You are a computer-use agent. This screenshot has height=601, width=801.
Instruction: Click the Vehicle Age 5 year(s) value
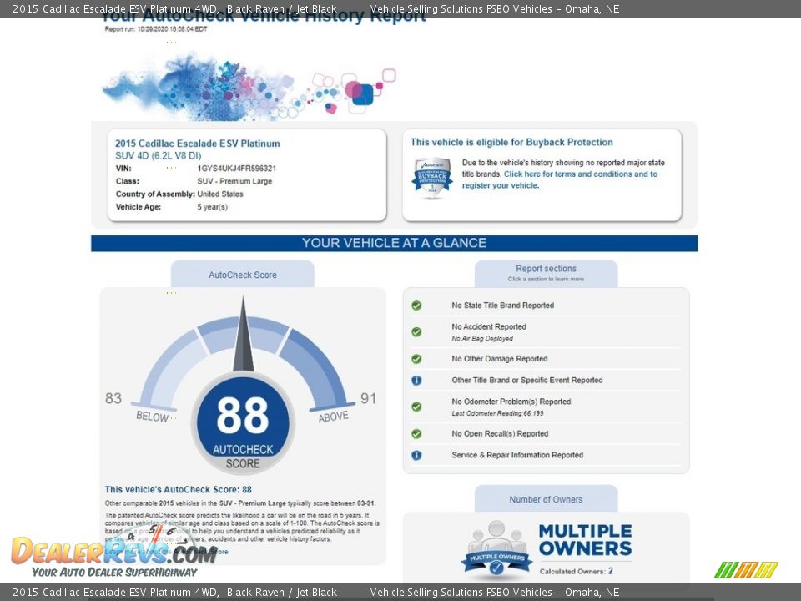tap(213, 206)
